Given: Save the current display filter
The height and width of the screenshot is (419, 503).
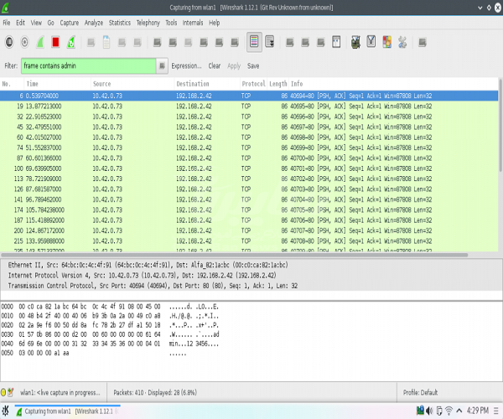Looking at the screenshot, I should (253, 66).
